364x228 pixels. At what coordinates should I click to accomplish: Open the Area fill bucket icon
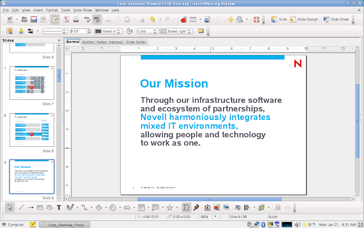[130, 31]
